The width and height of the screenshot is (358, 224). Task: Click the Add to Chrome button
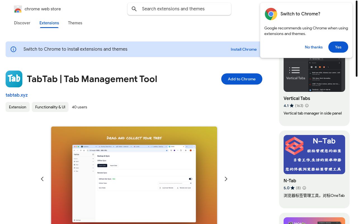click(x=242, y=79)
